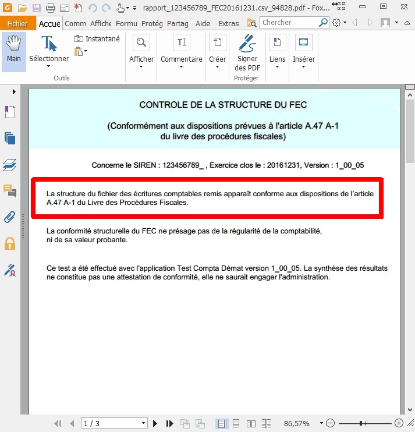Image resolution: width=415 pixels, height=432 pixels.
Task: Open the zoom percentage dropdown arrow
Action: (x=321, y=423)
